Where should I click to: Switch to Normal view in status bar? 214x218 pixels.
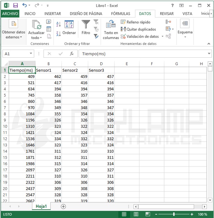(x=124, y=214)
